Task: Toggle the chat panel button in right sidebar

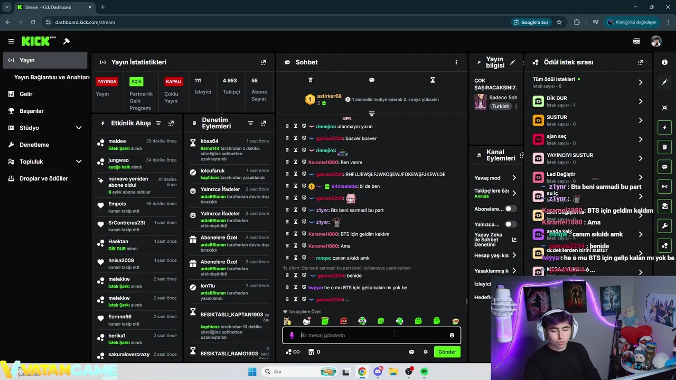Action: (x=664, y=167)
